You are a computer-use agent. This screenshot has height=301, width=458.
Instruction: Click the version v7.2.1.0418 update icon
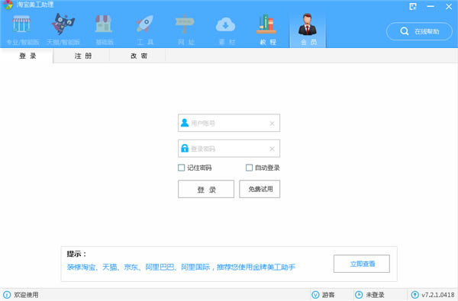414,295
